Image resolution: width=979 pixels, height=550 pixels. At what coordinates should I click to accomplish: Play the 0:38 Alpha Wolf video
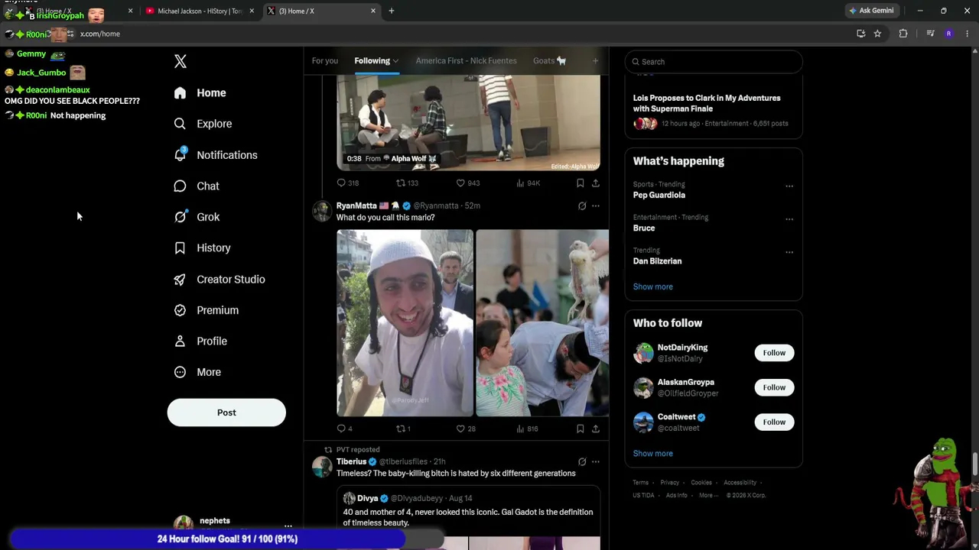tap(469, 122)
